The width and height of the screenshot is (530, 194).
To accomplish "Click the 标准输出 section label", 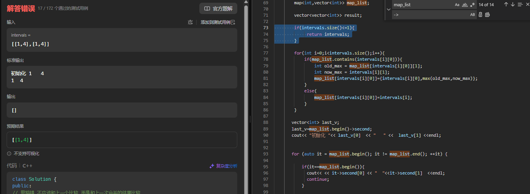I will pos(15,60).
